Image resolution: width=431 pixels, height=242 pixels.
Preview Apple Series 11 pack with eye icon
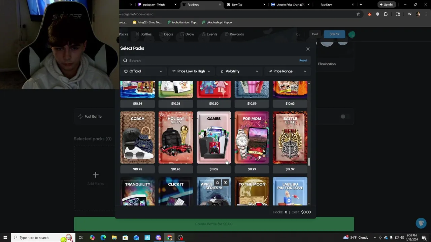click(x=226, y=183)
